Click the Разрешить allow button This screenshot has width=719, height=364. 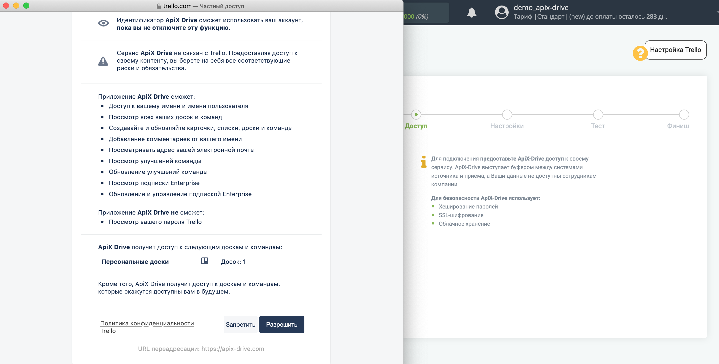point(282,324)
